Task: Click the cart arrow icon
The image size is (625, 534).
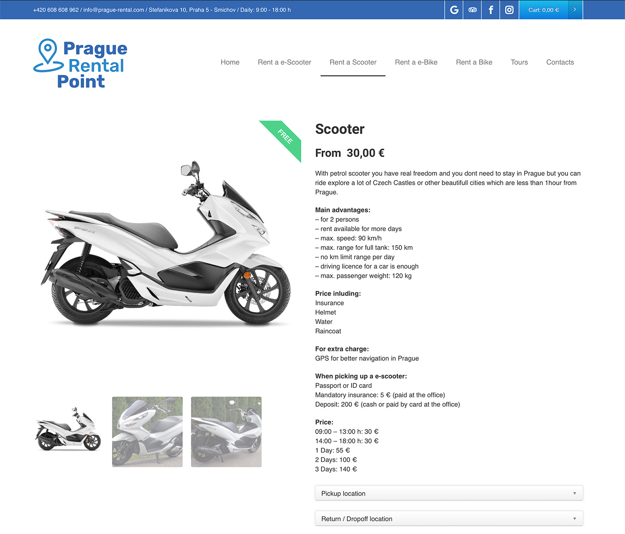Action: pos(575,10)
